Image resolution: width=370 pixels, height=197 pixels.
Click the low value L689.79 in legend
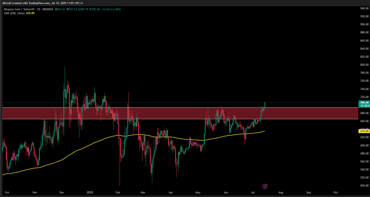pyautogui.click(x=83, y=9)
